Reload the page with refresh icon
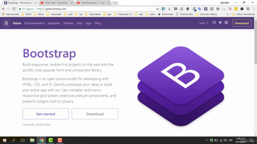The image size is (257, 144). click(14, 9)
